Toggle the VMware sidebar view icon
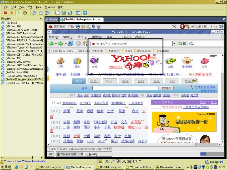The width and height of the screenshot is (227, 170). point(57,13)
